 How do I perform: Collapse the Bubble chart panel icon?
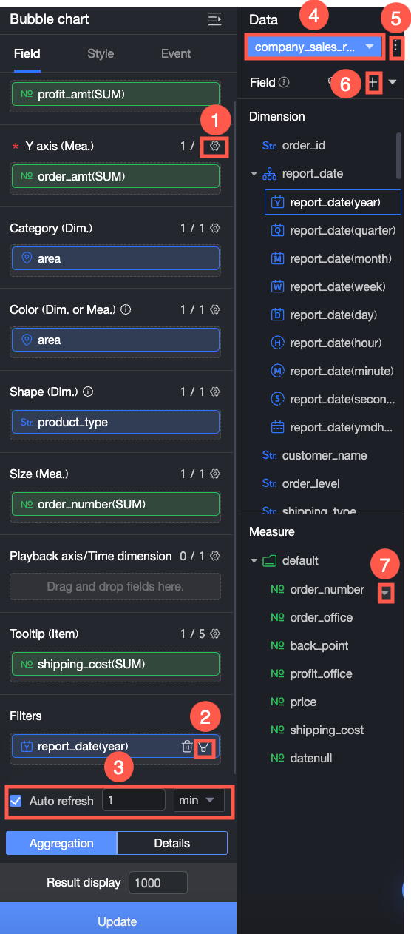[215, 19]
